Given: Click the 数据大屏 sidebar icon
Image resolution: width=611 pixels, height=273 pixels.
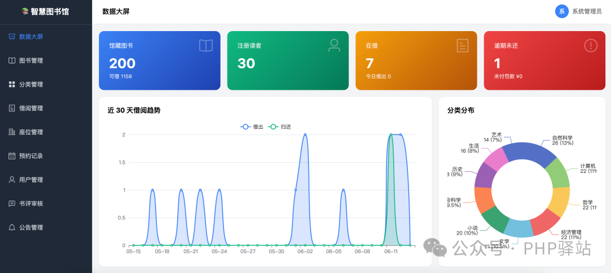Looking at the screenshot, I should (12, 37).
